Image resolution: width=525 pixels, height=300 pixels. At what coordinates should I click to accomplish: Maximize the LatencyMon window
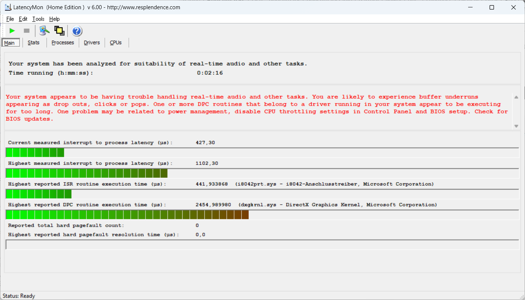(491, 7)
